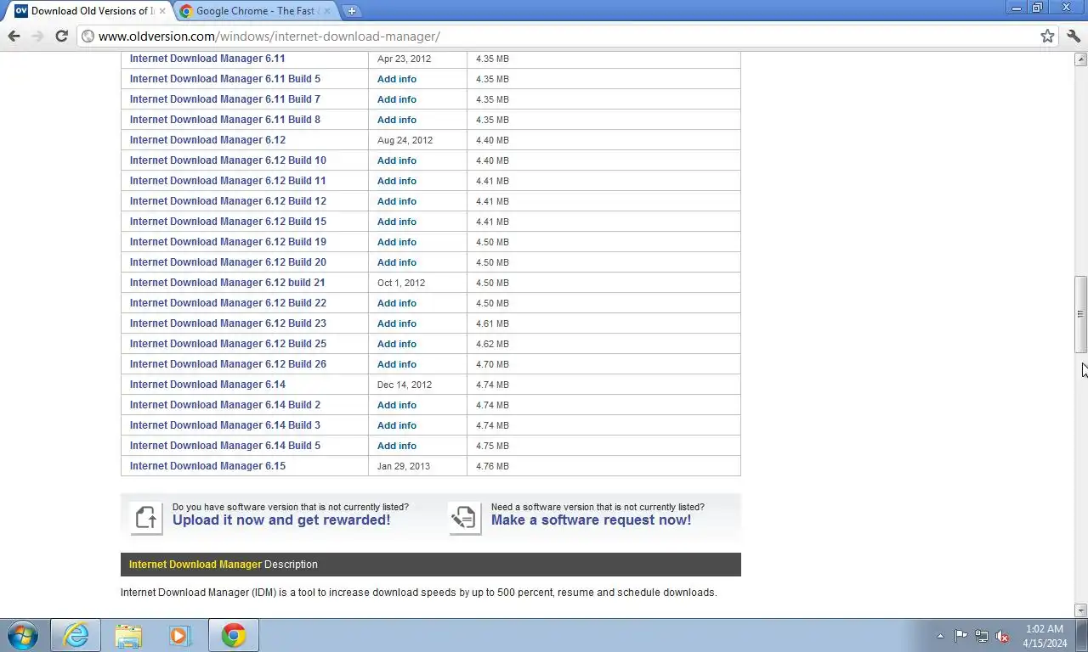Click Add info for 6.11 Build 5
Viewport: 1088px width, 652px height.
pos(397,79)
